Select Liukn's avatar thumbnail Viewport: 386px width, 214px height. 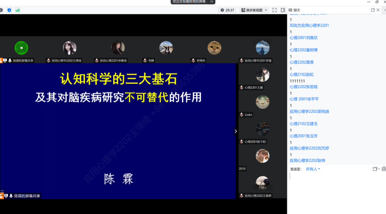[263, 102]
